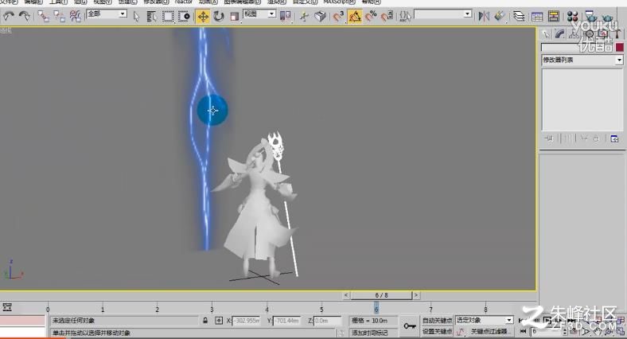The image size is (627, 339).
Task: Click the current frame field spinner arrows
Action: click(565, 332)
